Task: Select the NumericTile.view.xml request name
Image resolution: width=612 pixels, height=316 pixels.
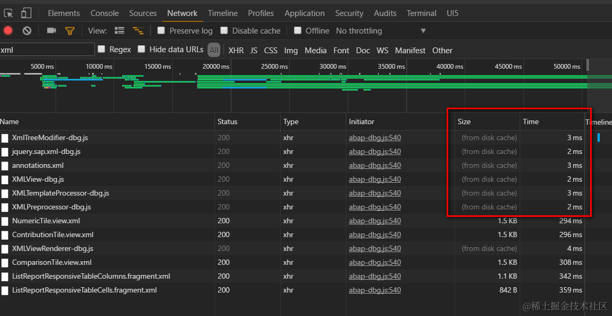Action: (46, 221)
